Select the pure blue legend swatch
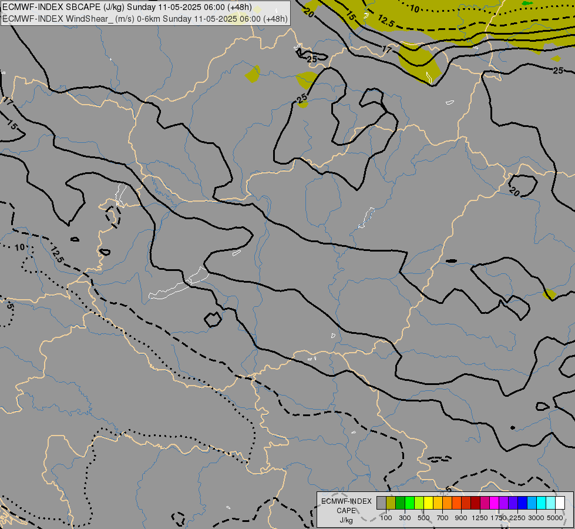This screenshot has height=529, width=575. (523, 503)
